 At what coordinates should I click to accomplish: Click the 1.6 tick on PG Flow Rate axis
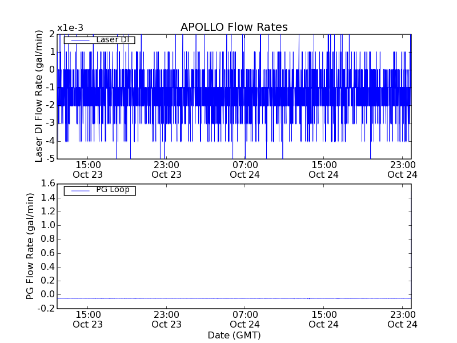coord(46,184)
